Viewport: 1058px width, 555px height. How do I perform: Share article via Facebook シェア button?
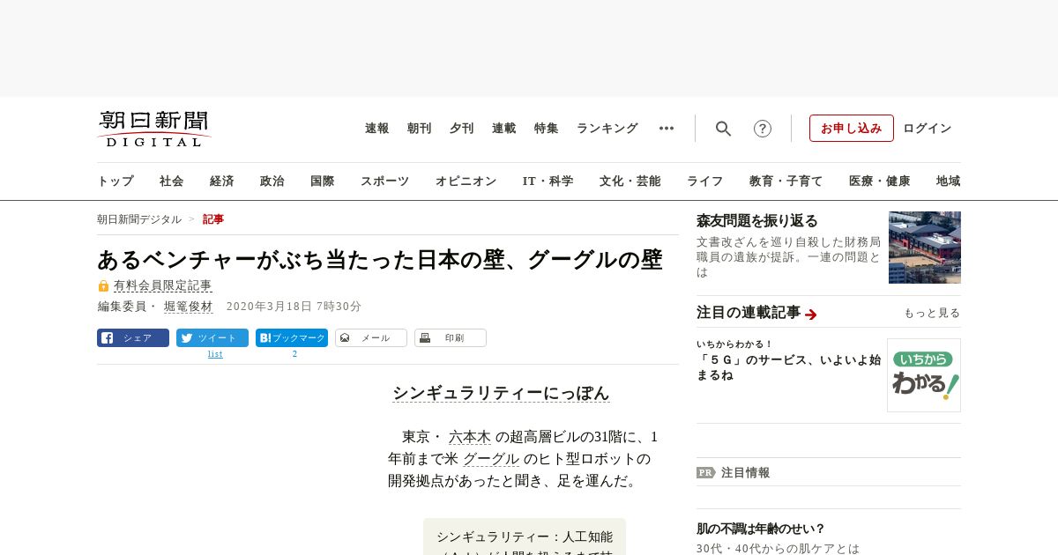pos(133,337)
